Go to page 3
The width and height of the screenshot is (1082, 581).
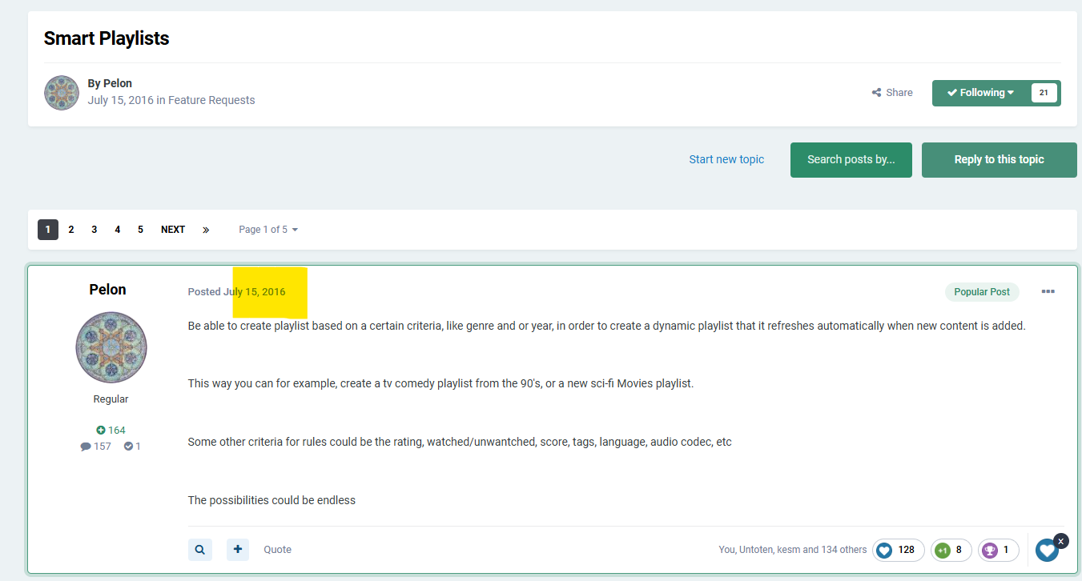tap(95, 230)
